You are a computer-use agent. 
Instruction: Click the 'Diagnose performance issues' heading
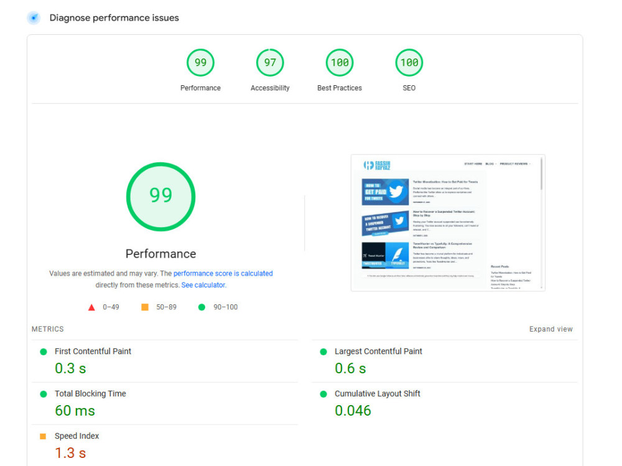tap(114, 18)
